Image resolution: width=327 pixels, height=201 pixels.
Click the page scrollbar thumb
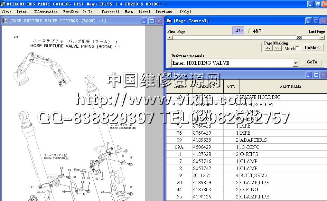point(299,37)
